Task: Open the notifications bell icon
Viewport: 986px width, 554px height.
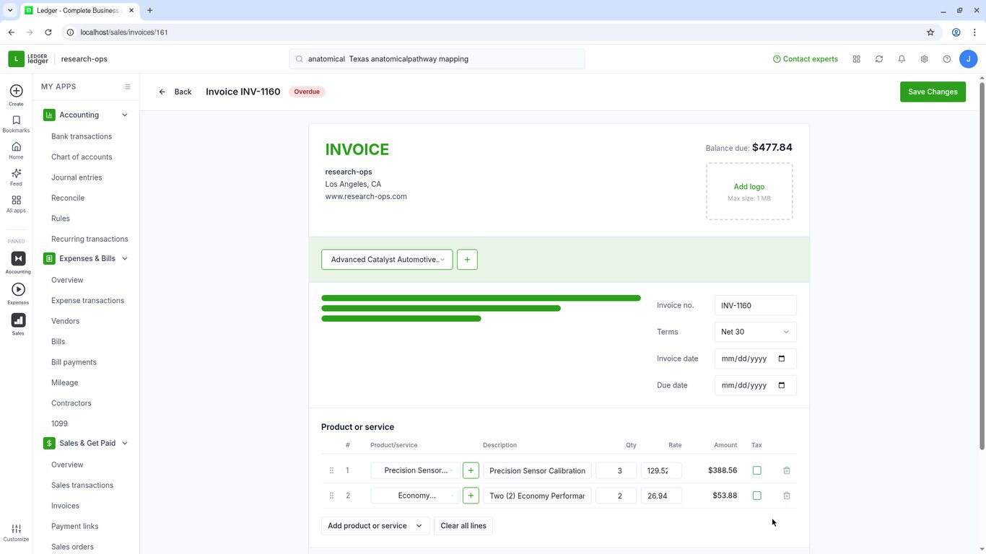Action: [902, 59]
